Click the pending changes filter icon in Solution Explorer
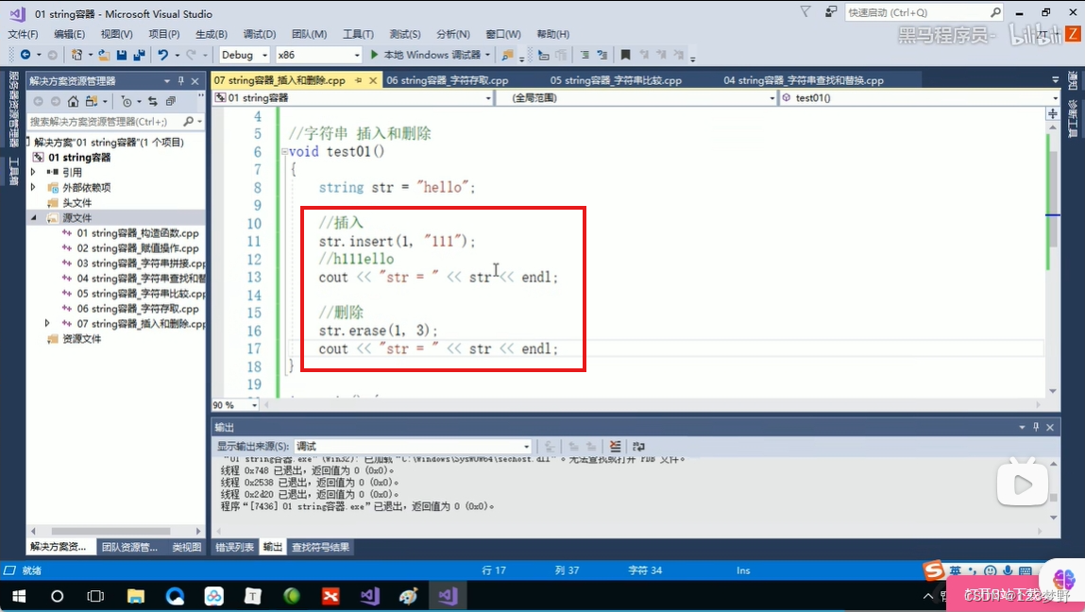This screenshot has height=612, width=1085. pos(127,101)
